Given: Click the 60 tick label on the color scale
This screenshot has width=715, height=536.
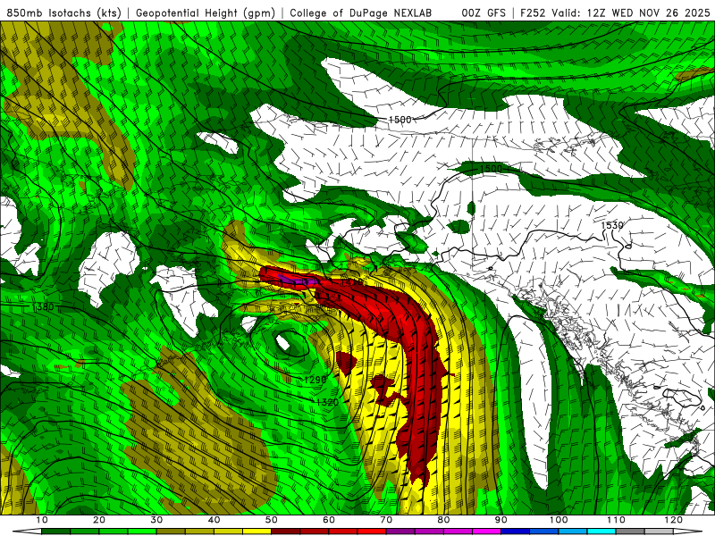Looking at the screenshot, I should (x=329, y=520).
